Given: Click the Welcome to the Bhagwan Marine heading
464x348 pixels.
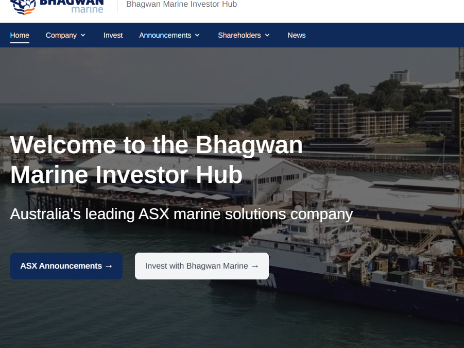Looking at the screenshot, I should 157,160.
